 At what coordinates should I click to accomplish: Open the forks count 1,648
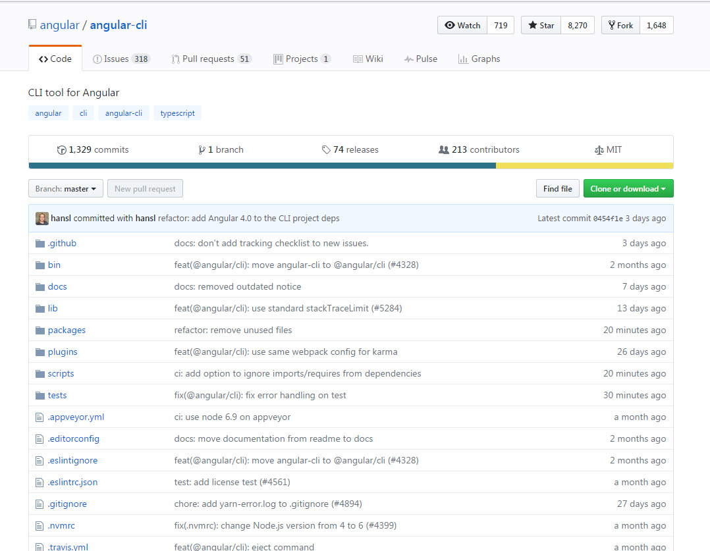click(x=657, y=26)
